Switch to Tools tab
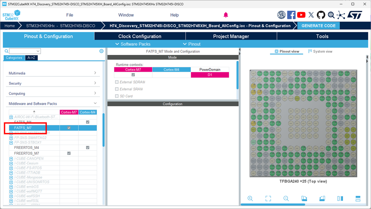Viewport: 371px width, 209px height. [x=322, y=36]
